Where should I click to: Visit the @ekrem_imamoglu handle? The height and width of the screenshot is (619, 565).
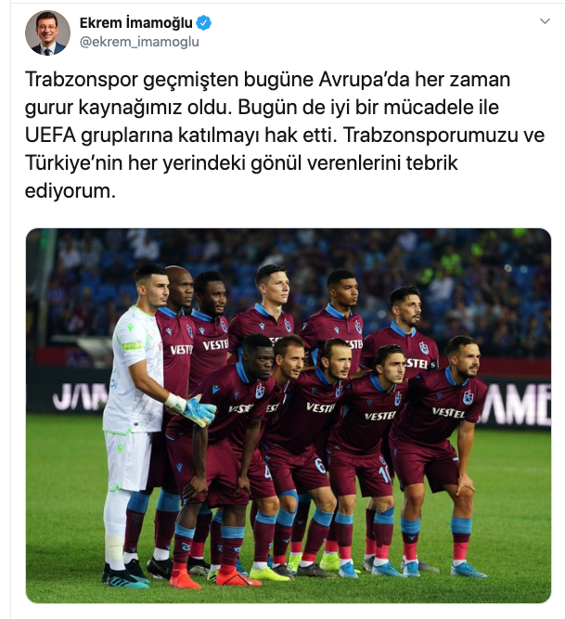pos(139,42)
